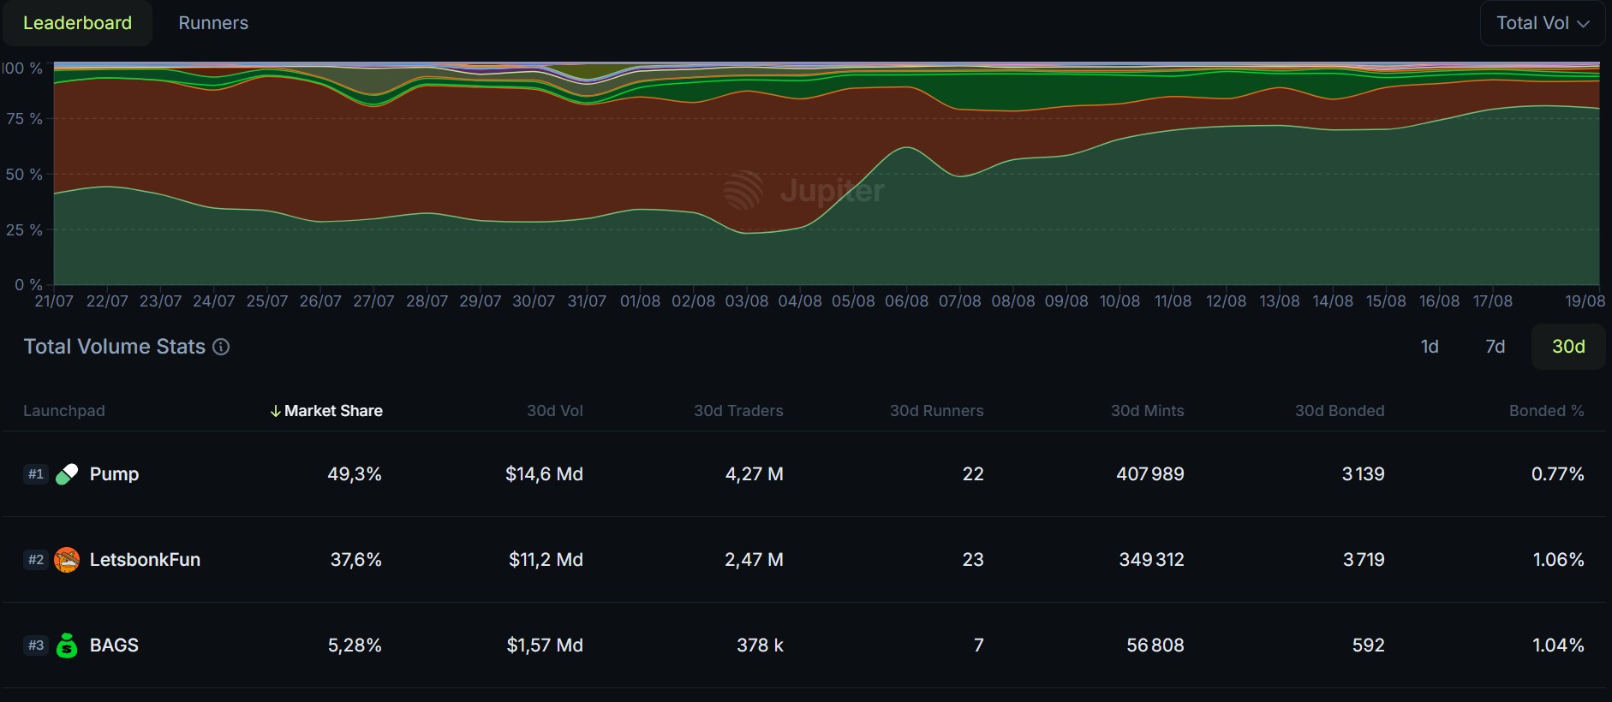Select the 30d time range
Viewport: 1612px width, 702px height.
1567,347
